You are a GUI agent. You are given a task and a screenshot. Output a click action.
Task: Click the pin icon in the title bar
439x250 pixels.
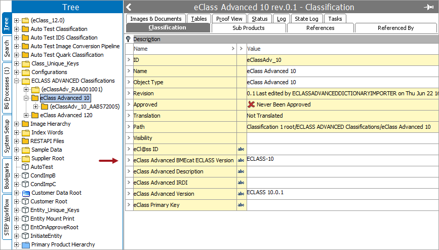429,7
